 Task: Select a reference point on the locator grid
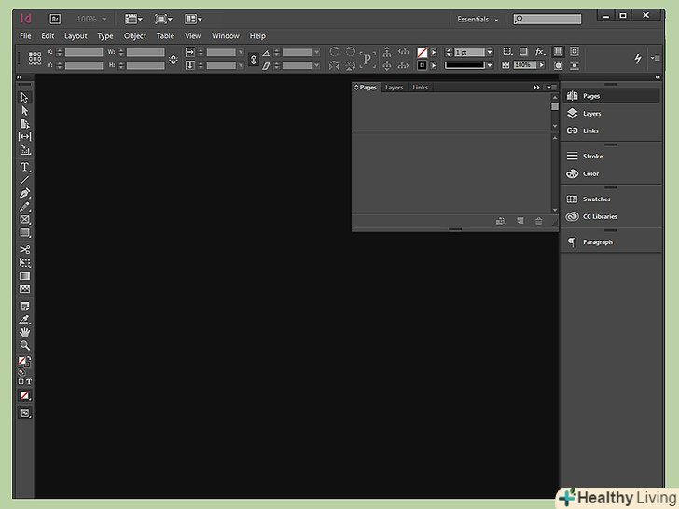pyautogui.click(x=35, y=59)
